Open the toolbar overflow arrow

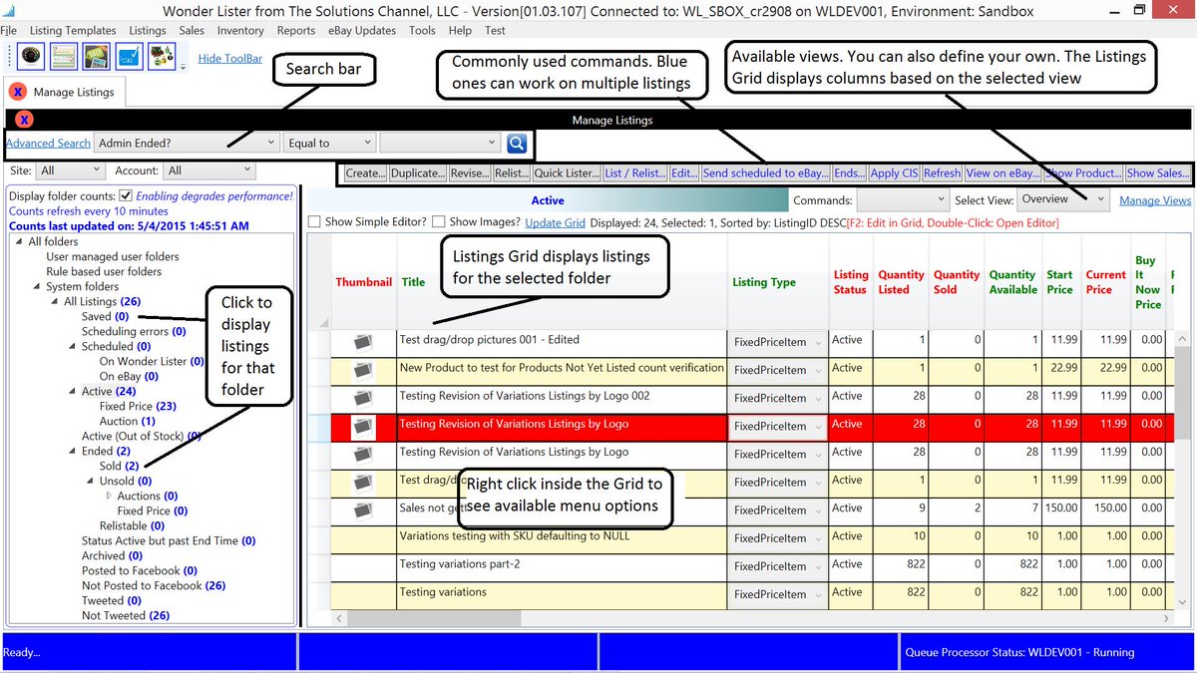(184, 66)
